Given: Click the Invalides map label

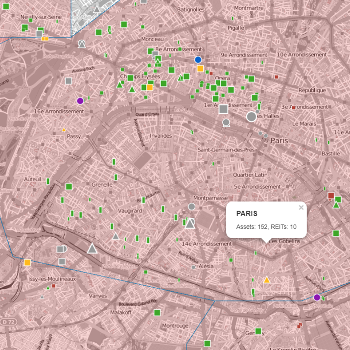Looking at the screenshot, I should tap(161, 136).
